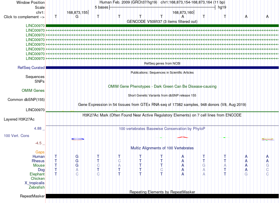The height and width of the screenshot is (203, 279).
Task: Click the "100 Vert. Cons" track label
Action: coord(16,136)
